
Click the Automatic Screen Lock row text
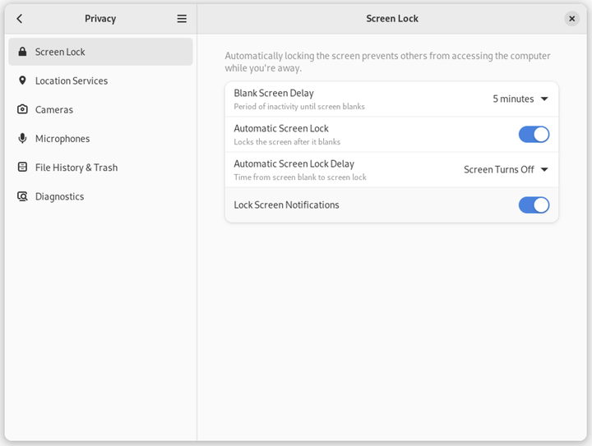tap(281, 129)
